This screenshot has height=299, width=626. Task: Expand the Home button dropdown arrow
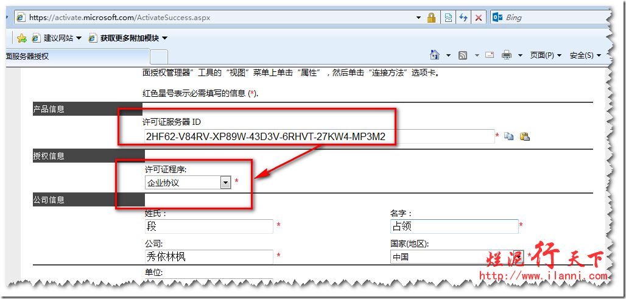pos(448,55)
